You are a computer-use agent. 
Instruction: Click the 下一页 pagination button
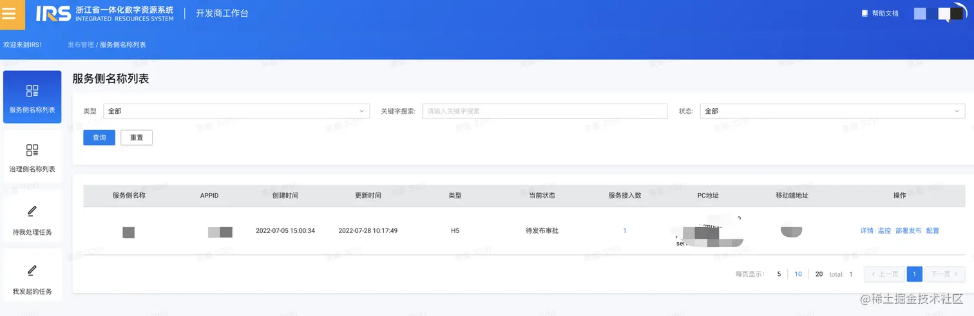[945, 274]
